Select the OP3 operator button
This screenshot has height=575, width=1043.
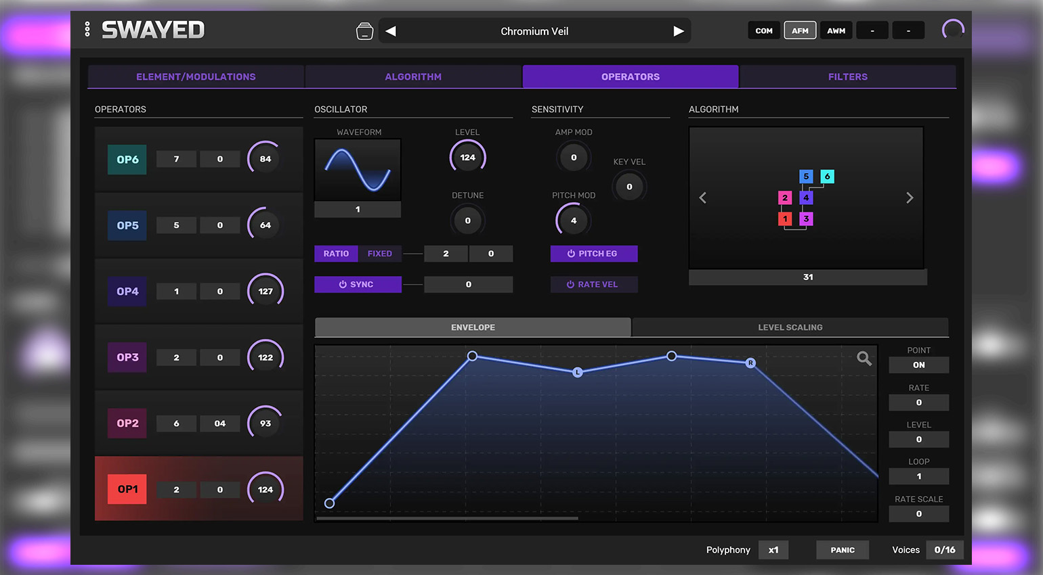127,357
